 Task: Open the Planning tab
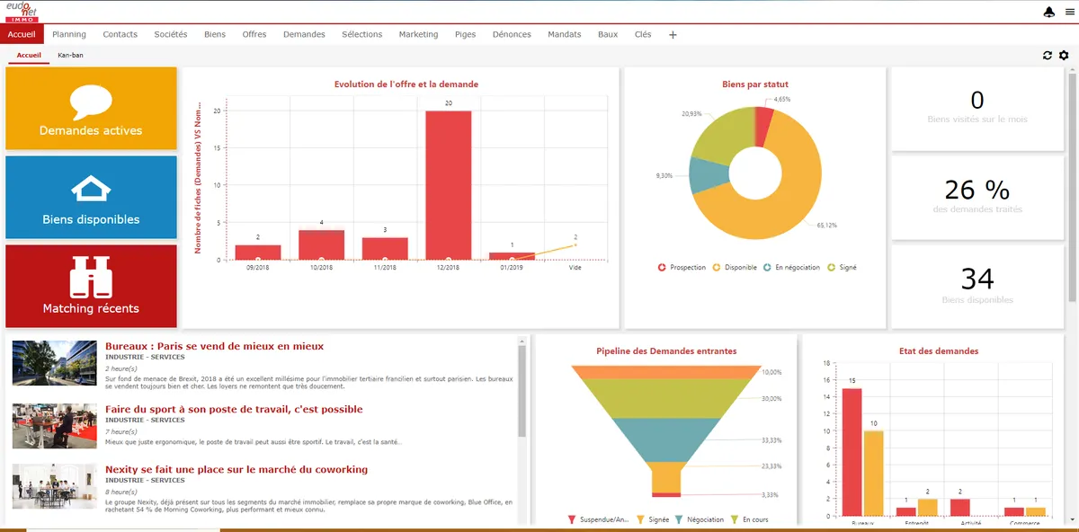tap(69, 34)
